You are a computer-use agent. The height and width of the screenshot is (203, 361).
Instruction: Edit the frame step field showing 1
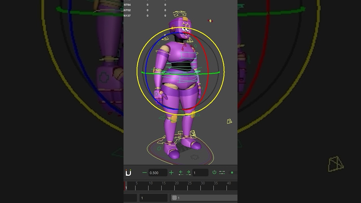tap(200, 173)
